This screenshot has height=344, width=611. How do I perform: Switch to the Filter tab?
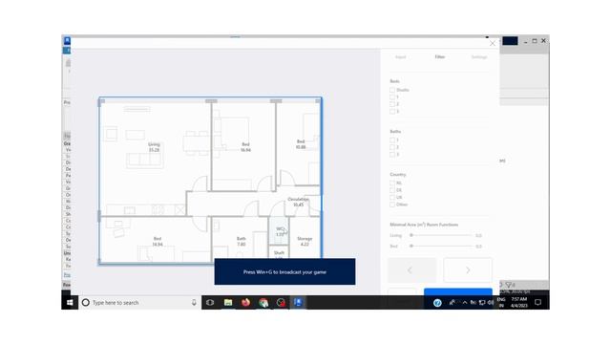[439, 57]
